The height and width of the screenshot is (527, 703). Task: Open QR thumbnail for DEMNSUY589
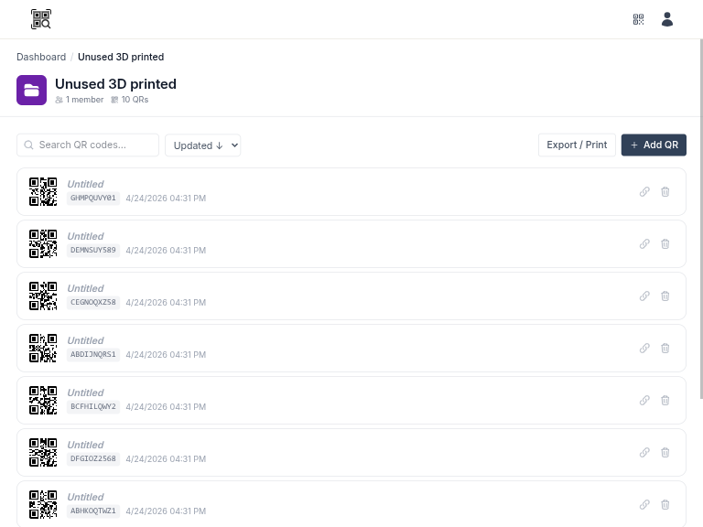coord(43,244)
